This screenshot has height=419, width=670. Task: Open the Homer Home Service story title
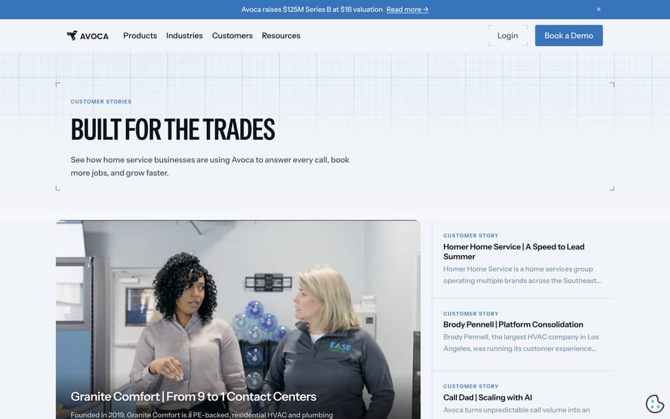point(514,252)
